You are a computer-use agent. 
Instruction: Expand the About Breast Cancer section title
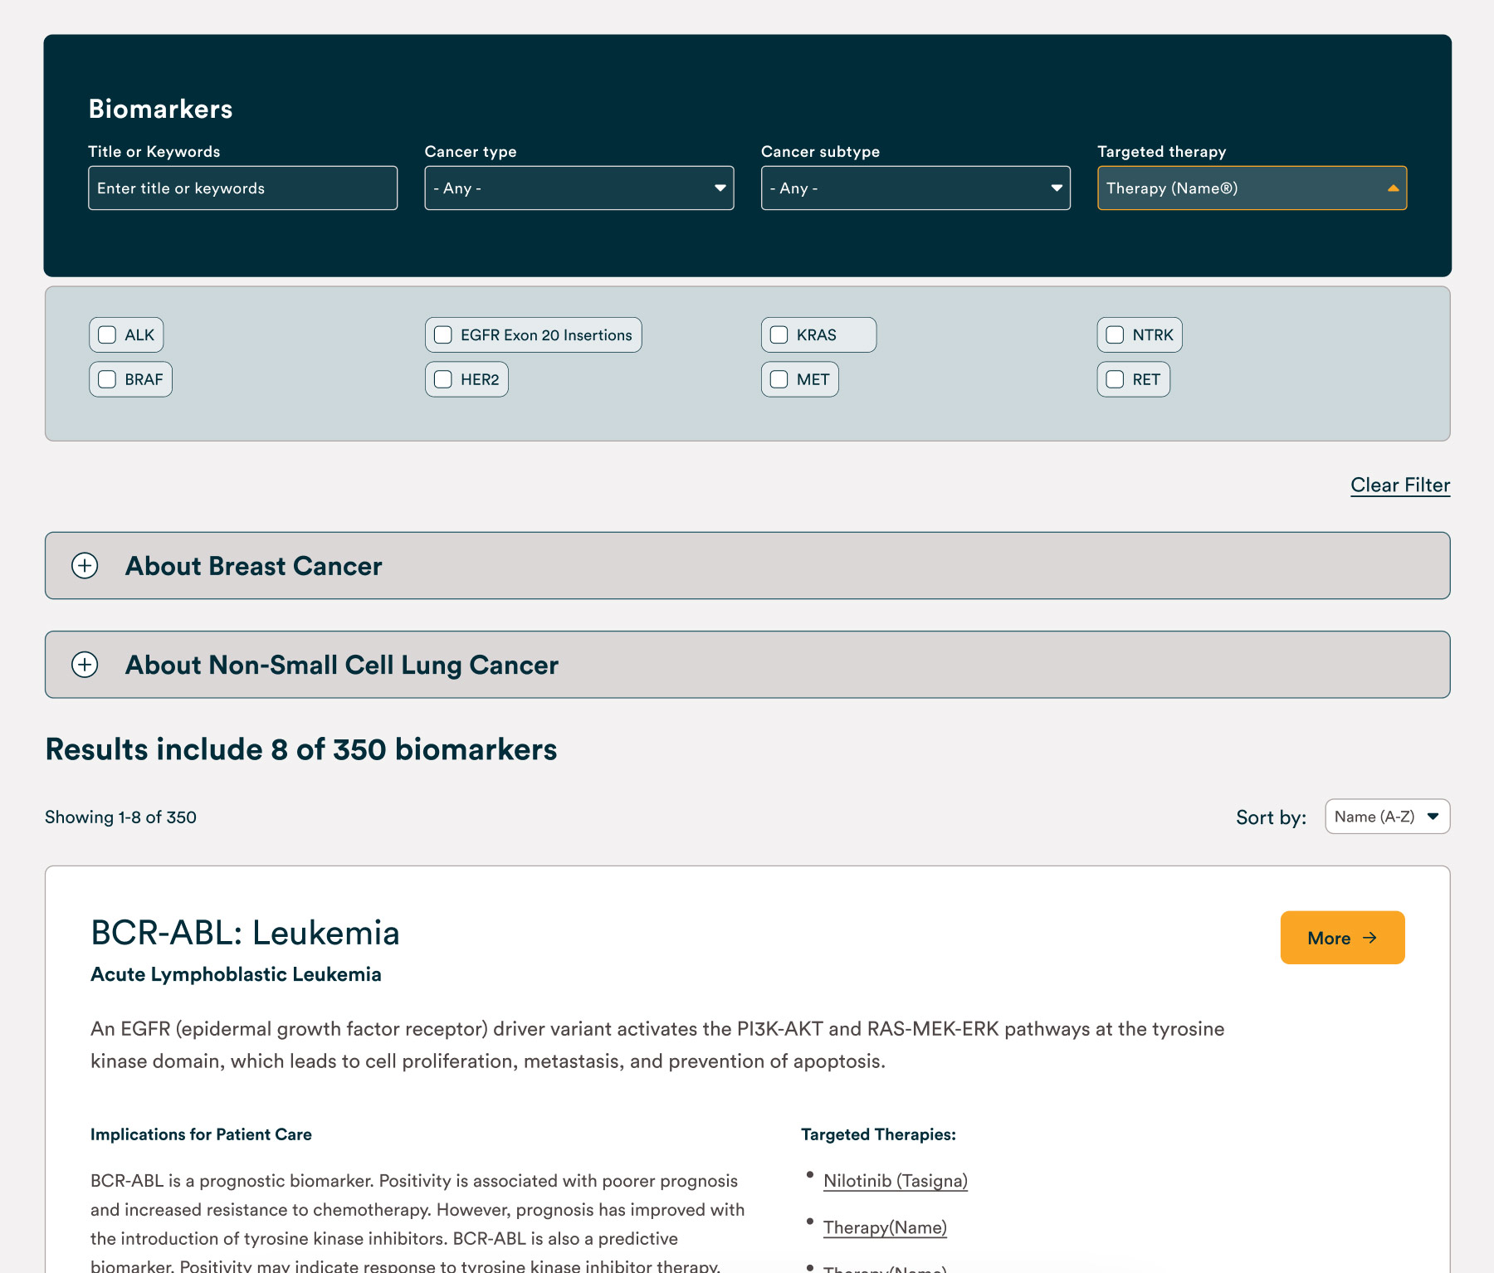253,566
